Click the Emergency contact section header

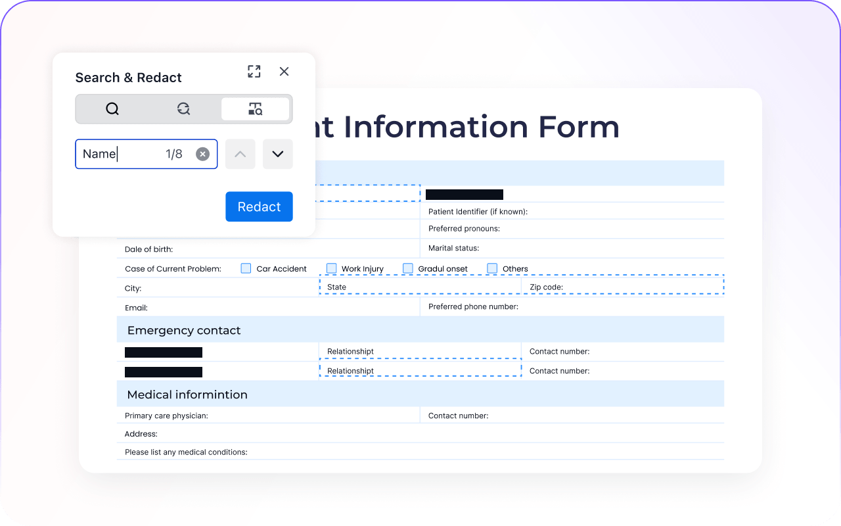[420, 330]
